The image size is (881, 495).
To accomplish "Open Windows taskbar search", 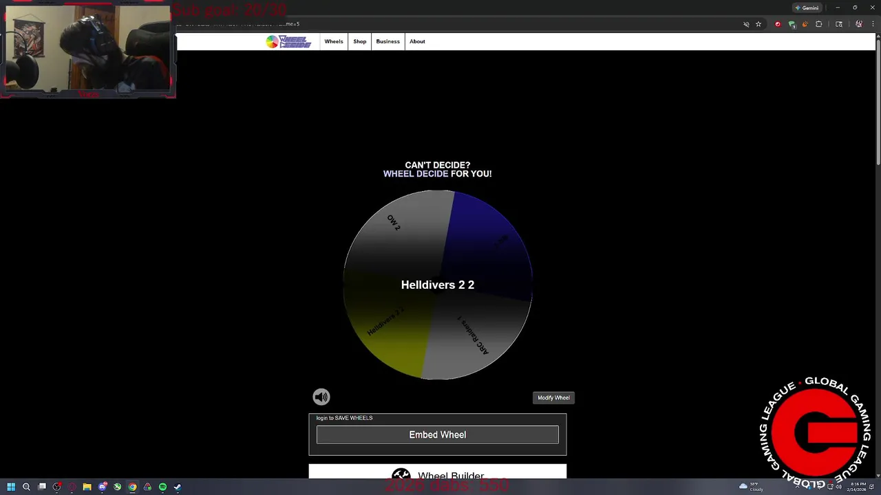I will pos(26,487).
